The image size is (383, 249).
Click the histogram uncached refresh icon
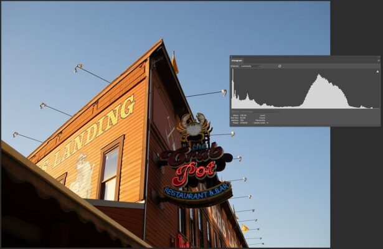280,66
